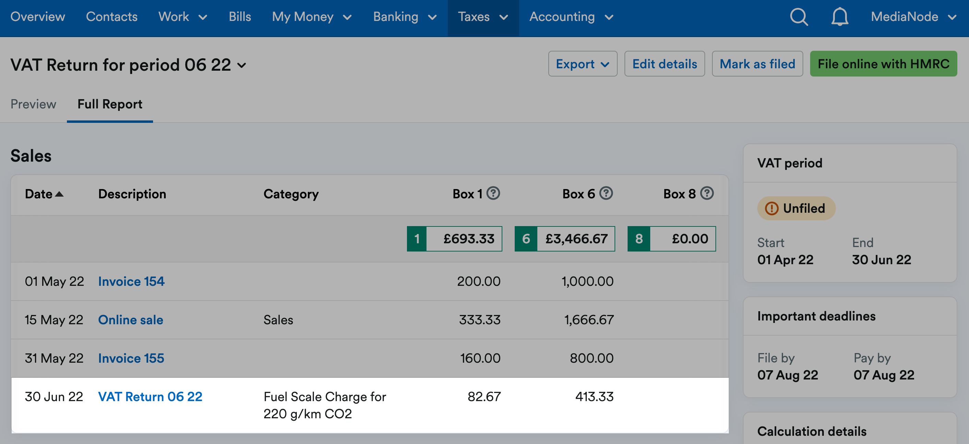Screen dimensions: 969x444
Task: Click Box 6 total £3,466.67
Action: tap(565, 238)
